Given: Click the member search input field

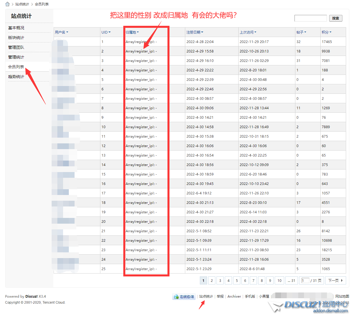Looking at the screenshot, I should (x=311, y=18).
